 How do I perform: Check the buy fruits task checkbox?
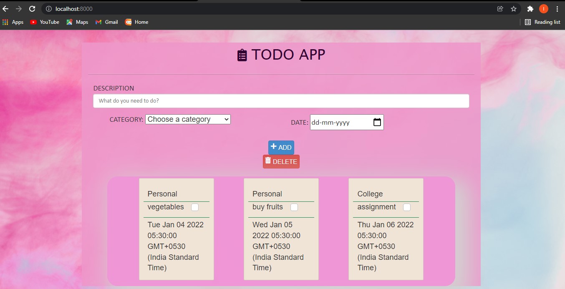[x=294, y=207]
